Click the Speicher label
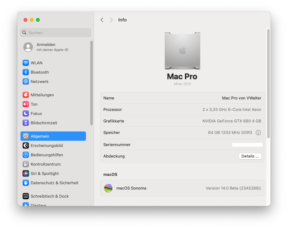This screenshot has width=288, height=229. click(111, 133)
